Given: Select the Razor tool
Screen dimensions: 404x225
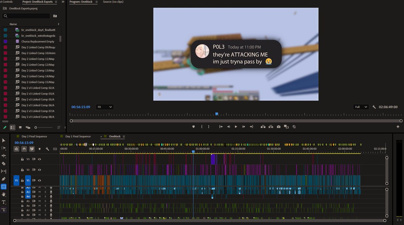Looking at the screenshot, I should 4,163.
